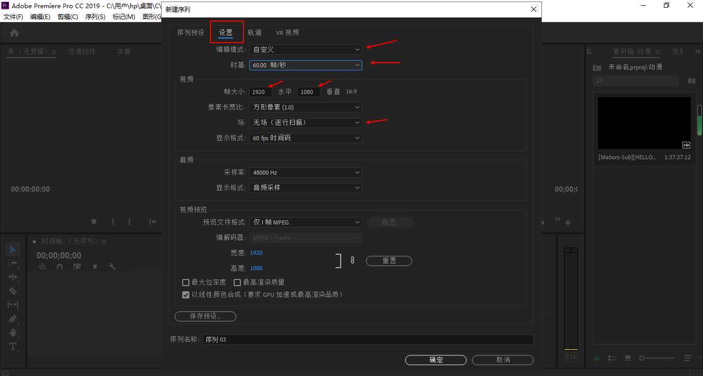
Task: Click new bin icon beside search field
Action: [x=692, y=81]
